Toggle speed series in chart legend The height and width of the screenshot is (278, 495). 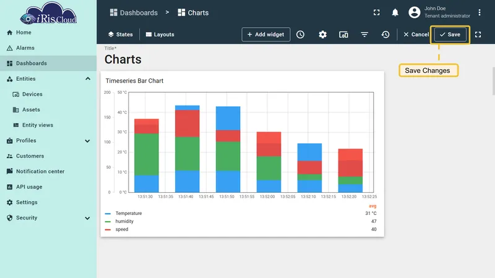pyautogui.click(x=121, y=229)
